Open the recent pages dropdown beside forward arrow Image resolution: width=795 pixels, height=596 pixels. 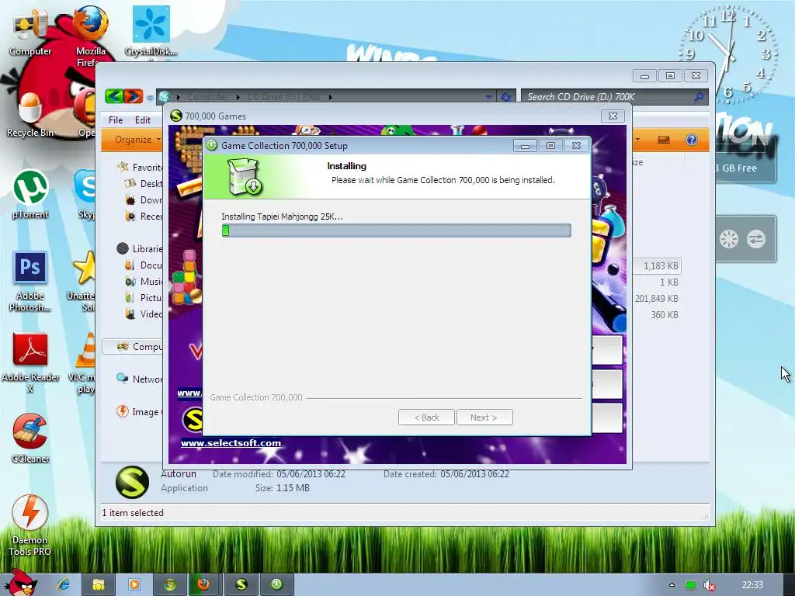[x=150, y=97]
